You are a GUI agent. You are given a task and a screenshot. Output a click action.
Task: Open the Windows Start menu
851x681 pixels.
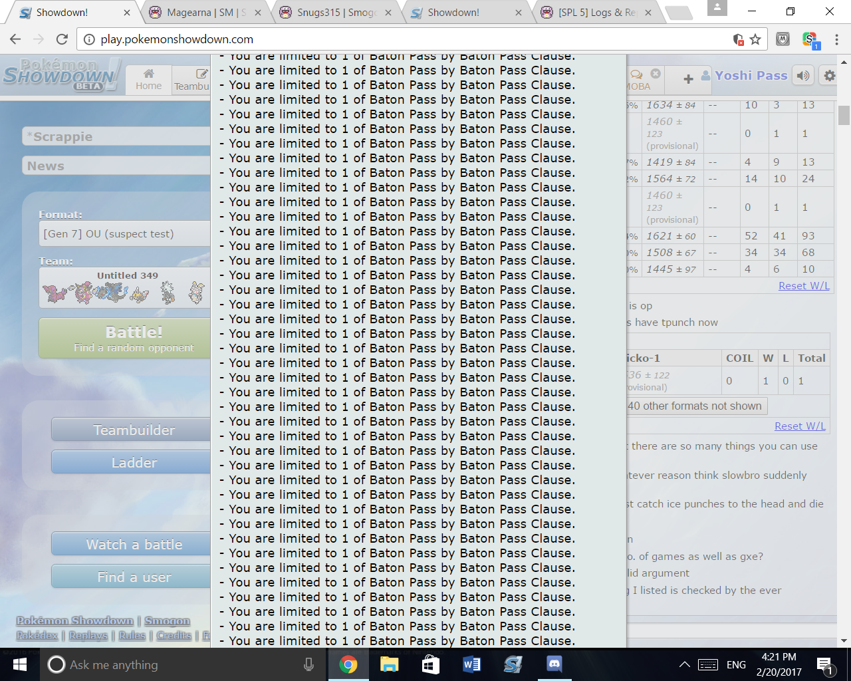click(x=19, y=664)
